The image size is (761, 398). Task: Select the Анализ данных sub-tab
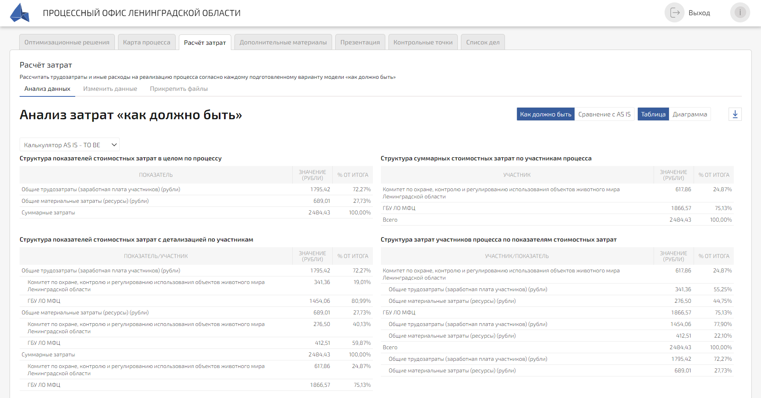pos(47,89)
